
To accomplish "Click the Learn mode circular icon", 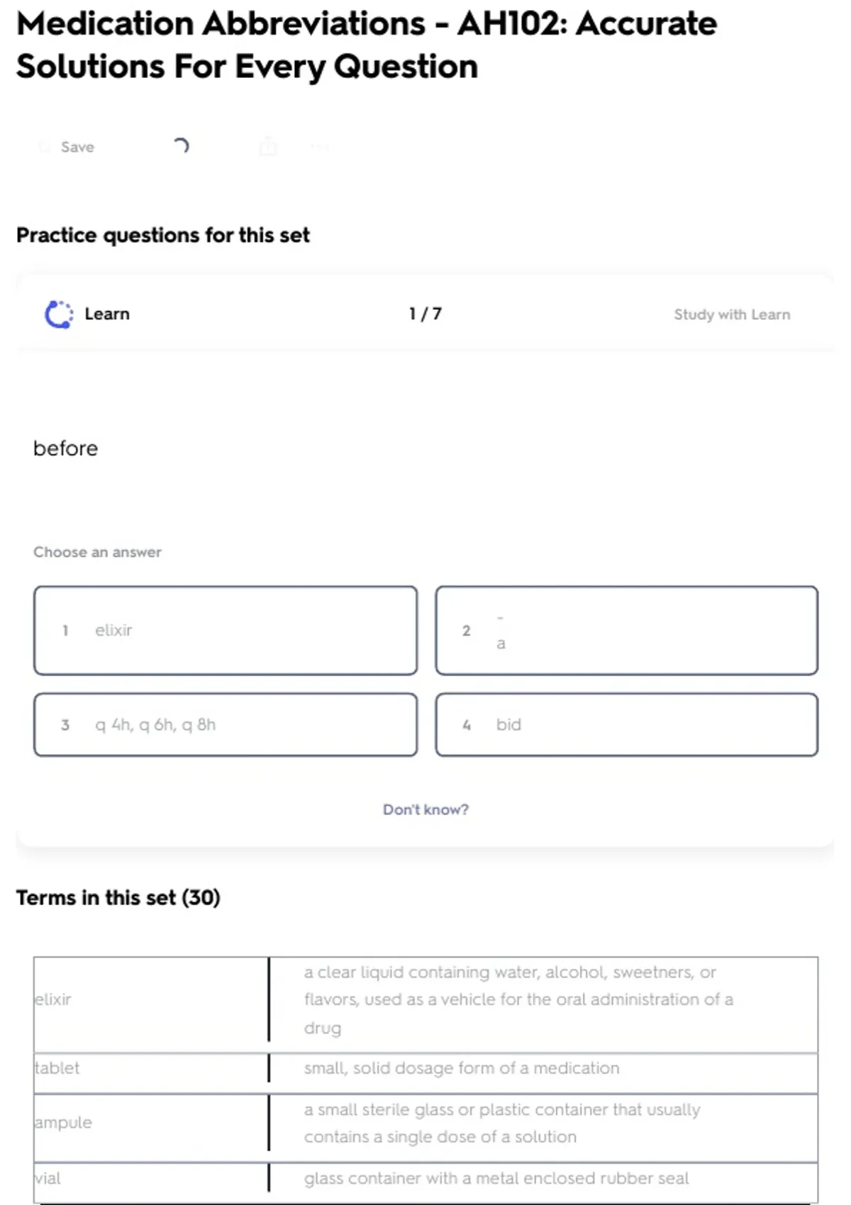I will click(59, 315).
